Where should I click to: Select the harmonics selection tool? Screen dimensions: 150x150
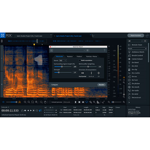[x=98, y=102]
